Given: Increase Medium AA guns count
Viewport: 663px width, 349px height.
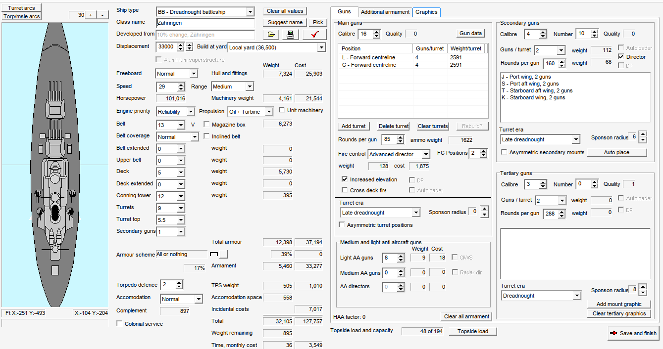Looking at the screenshot, I should pos(400,270).
